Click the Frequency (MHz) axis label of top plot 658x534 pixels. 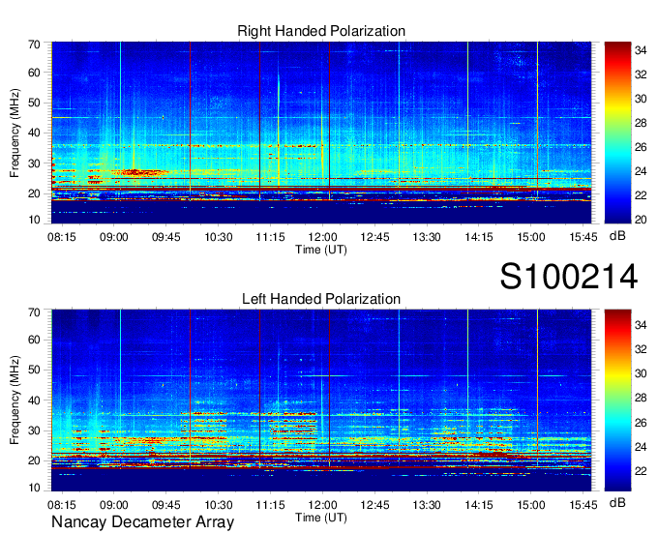pos(15,133)
